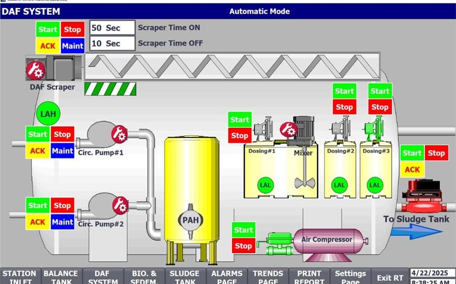456x284 pixels.
Task: Open the ALARMS PAGE
Action: tap(227, 276)
